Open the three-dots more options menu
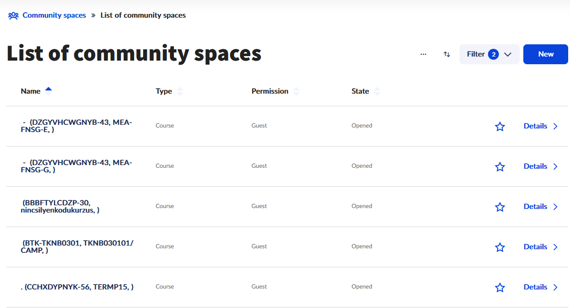 (423, 54)
